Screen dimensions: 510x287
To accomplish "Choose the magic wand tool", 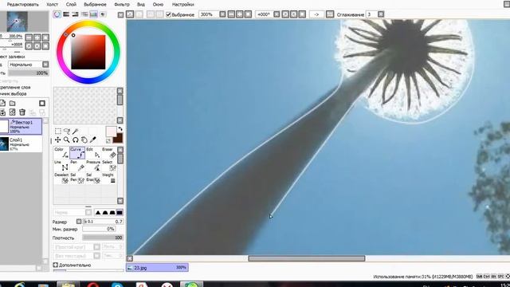I will click(76, 131).
